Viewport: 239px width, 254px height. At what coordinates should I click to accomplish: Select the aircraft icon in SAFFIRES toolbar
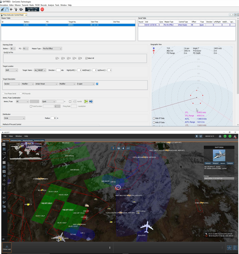11,9
